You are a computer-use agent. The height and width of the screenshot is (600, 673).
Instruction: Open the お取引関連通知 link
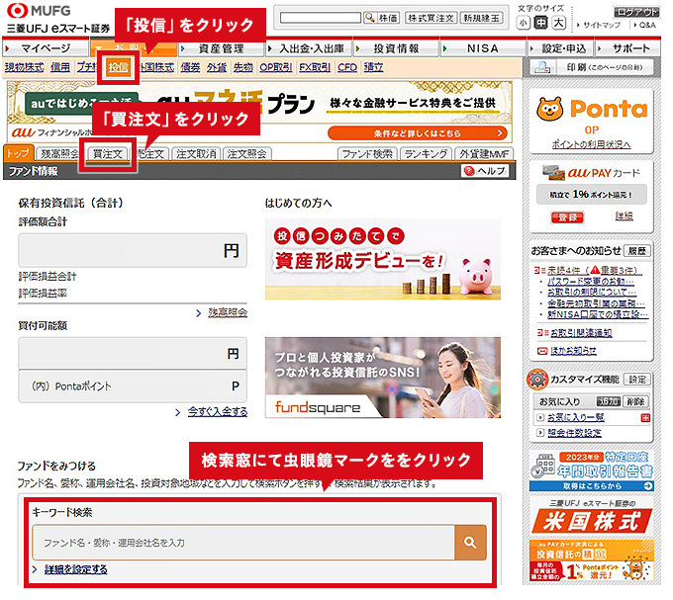pos(581,332)
